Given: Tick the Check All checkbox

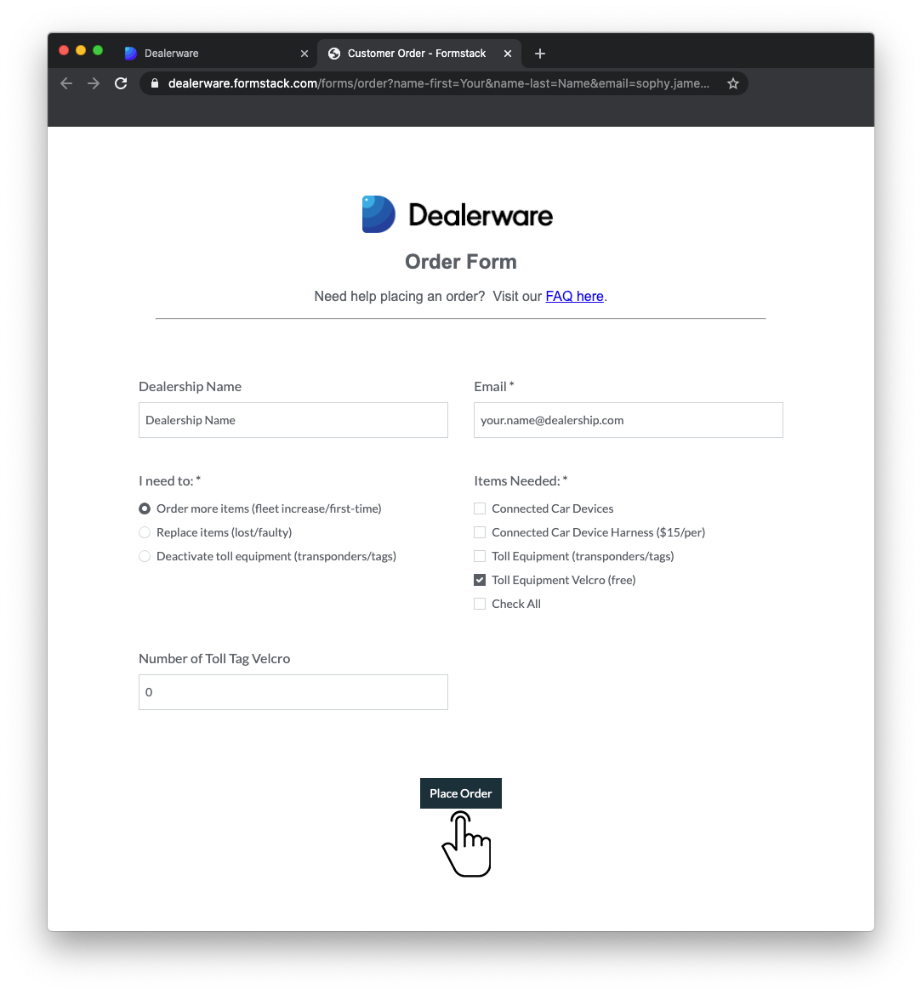Looking at the screenshot, I should pos(480,604).
